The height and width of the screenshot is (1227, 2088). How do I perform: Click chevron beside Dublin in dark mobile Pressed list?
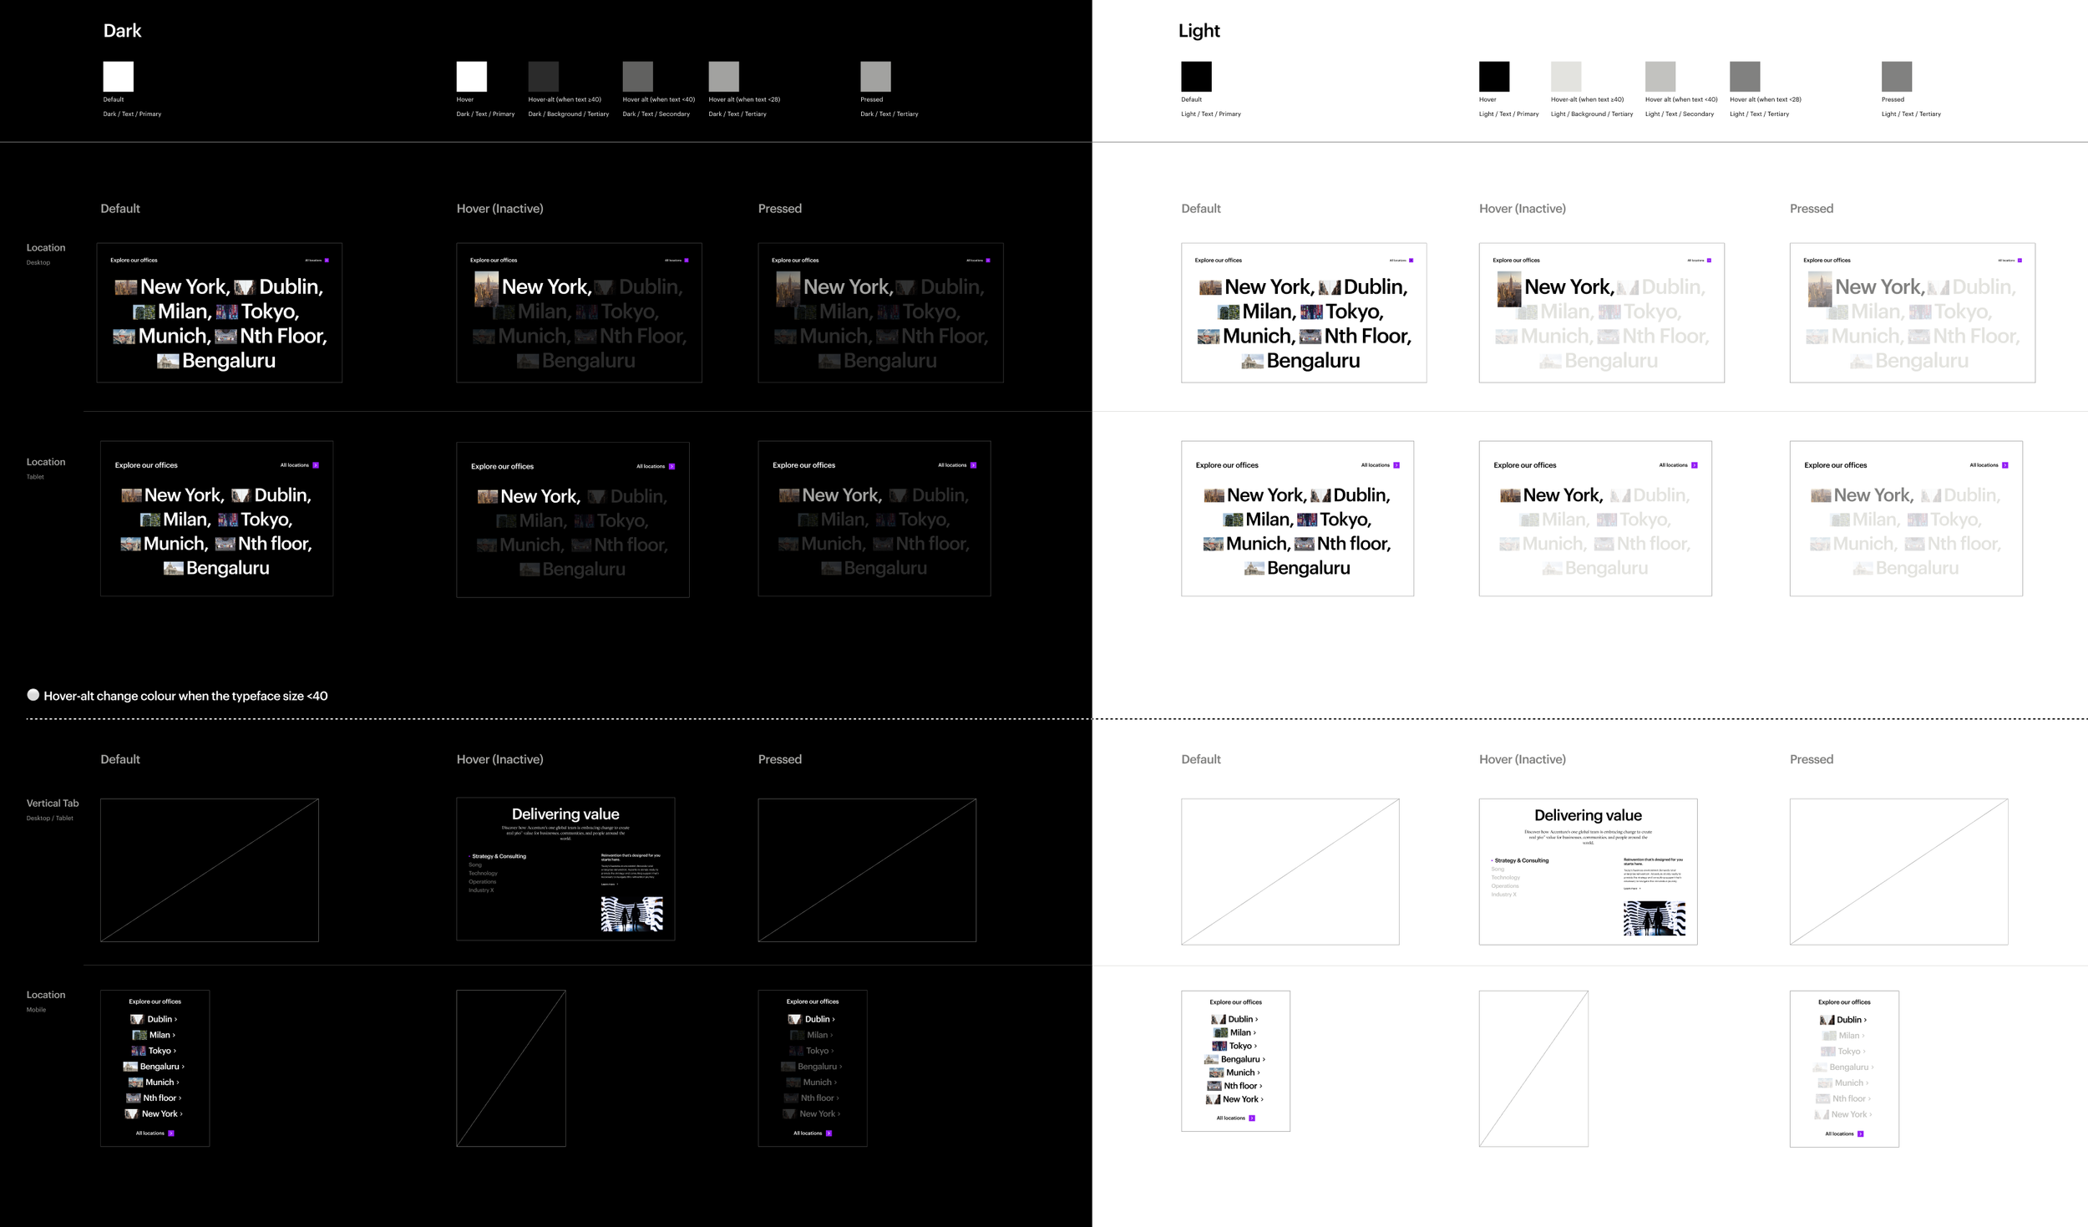tap(834, 1019)
